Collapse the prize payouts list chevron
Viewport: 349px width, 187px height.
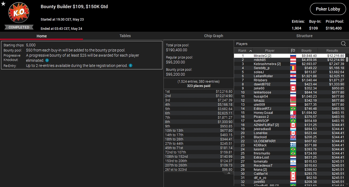click(x=229, y=173)
